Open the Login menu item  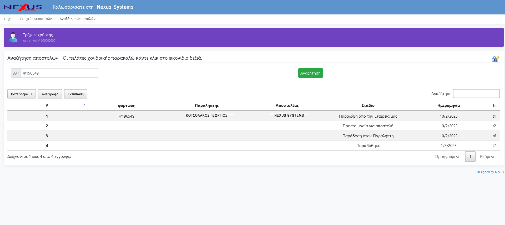[x=8, y=19]
